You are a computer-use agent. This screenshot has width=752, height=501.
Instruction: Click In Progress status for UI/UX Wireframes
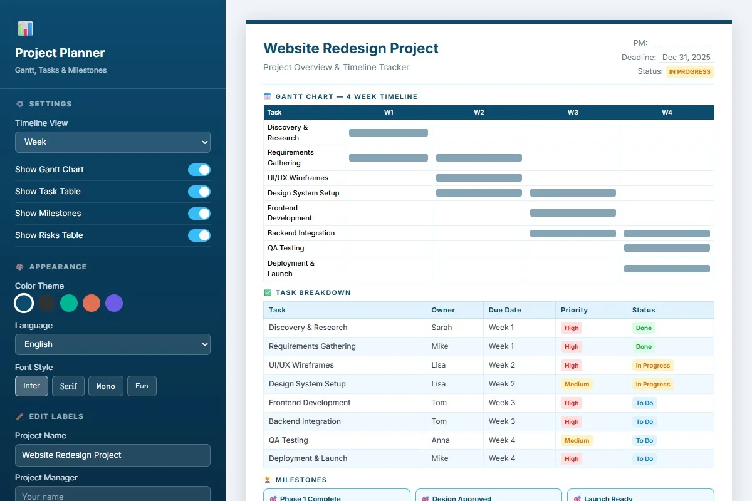pos(652,366)
